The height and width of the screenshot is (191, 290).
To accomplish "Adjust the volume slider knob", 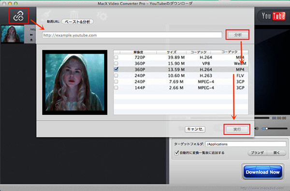I will 266,128.
